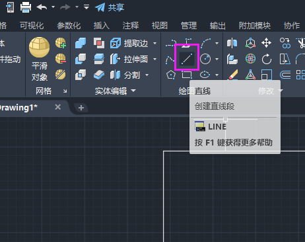The image size is (305, 242).
Task: Click the Interfere icon with red square
Action: [x=99, y=43]
